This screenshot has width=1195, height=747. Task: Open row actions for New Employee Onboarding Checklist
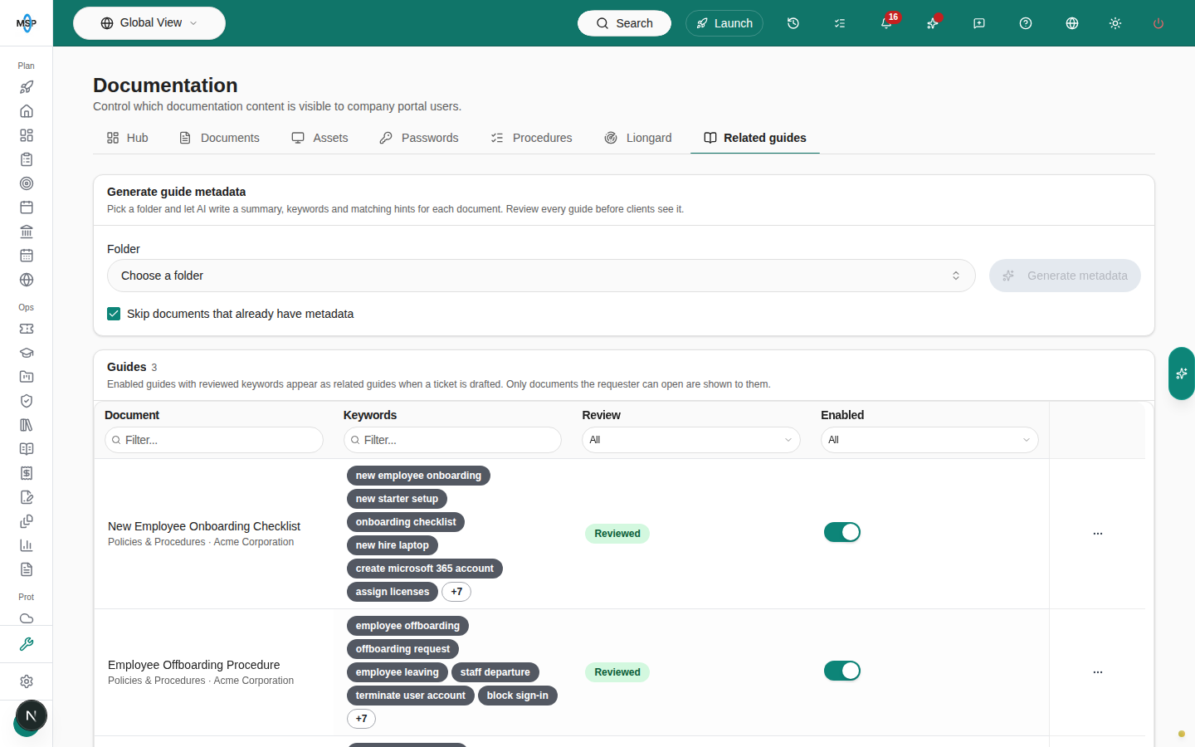[1098, 534]
